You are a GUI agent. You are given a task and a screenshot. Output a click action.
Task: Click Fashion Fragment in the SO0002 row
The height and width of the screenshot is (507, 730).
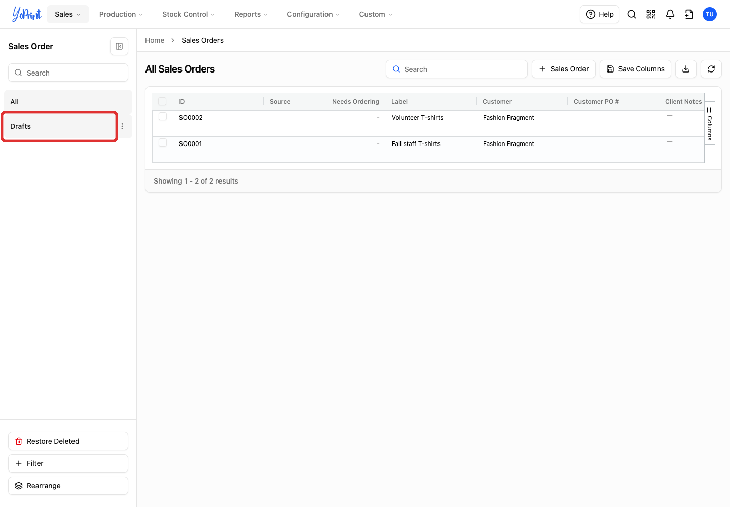point(508,118)
